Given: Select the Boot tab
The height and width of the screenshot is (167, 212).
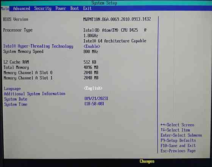Looking at the screenshot, I should tap(74, 9).
